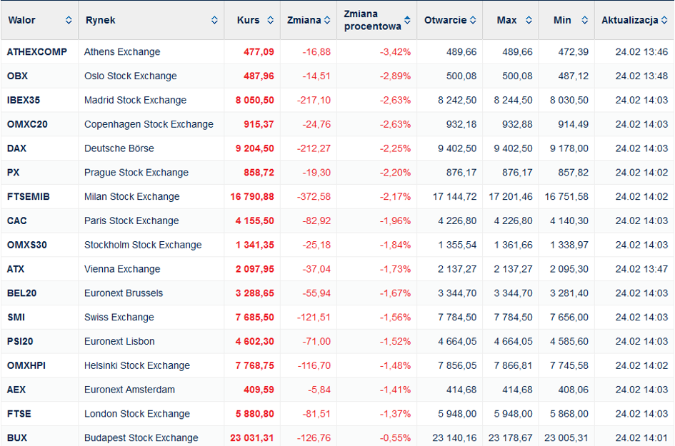The width and height of the screenshot is (675, 446).
Task: Open the SMI index link
Action: (x=16, y=317)
